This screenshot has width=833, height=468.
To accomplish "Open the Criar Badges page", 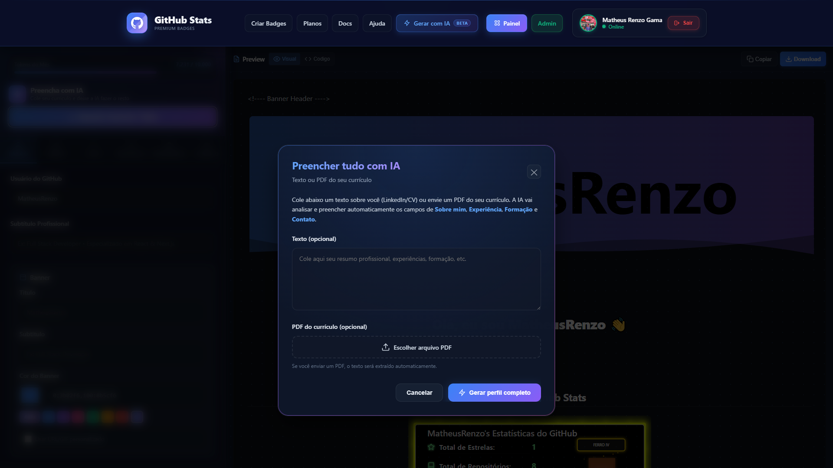I will coord(269,23).
